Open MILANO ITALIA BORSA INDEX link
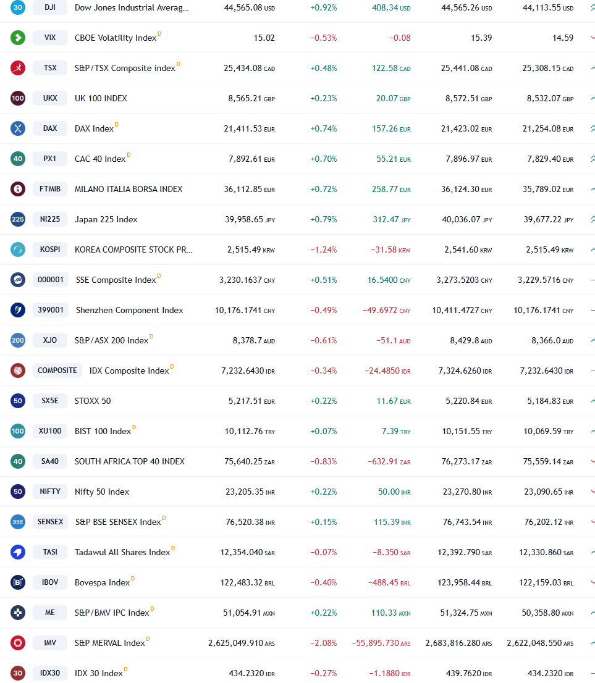 (129, 189)
